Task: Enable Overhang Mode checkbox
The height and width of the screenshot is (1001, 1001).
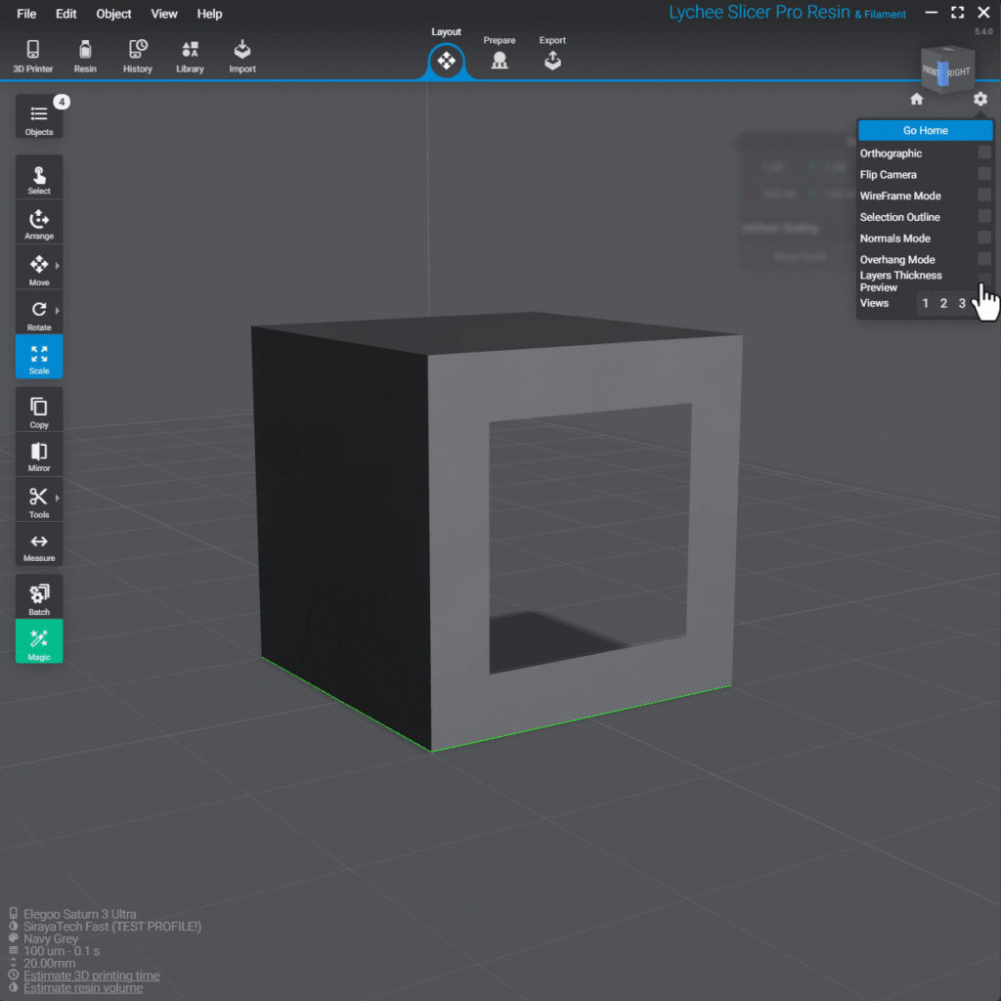Action: pos(983,259)
